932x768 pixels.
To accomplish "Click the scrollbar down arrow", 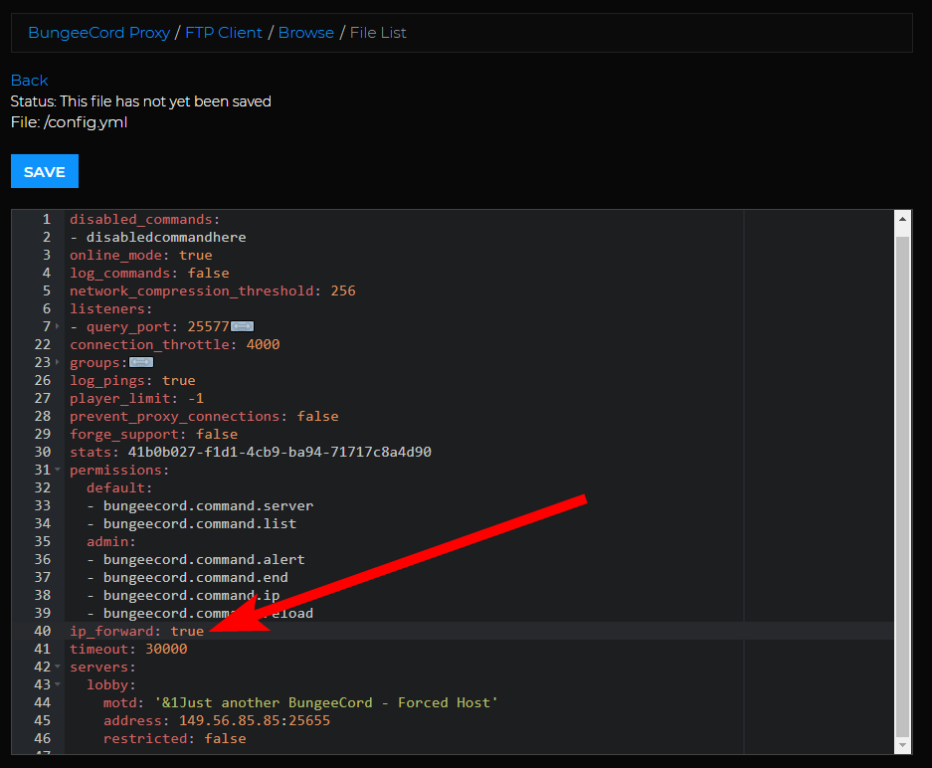I will (x=902, y=745).
